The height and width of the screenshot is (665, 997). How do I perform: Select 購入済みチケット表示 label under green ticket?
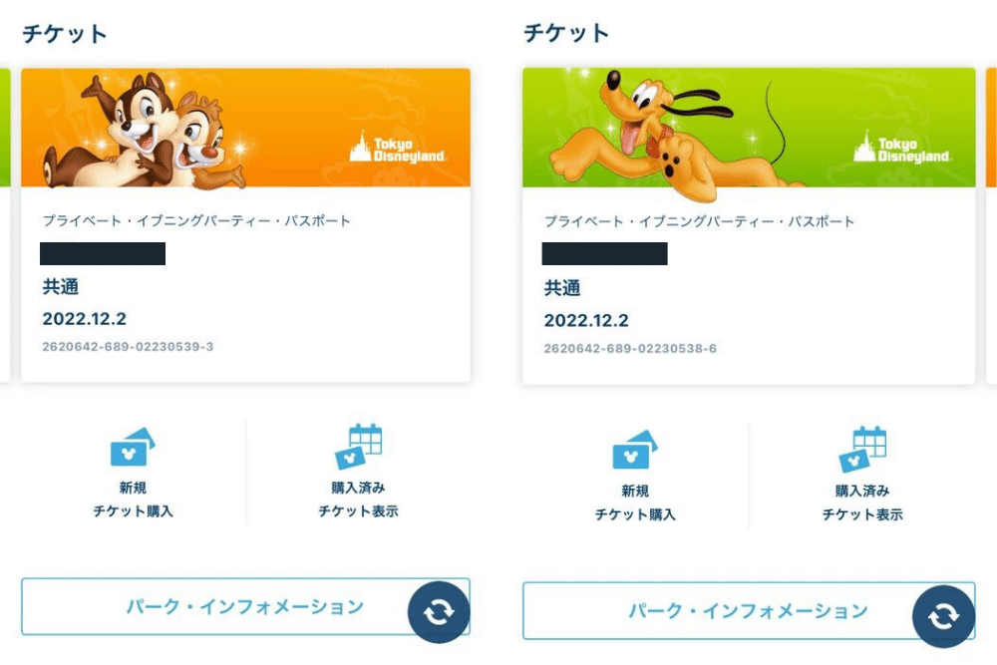tap(862, 502)
